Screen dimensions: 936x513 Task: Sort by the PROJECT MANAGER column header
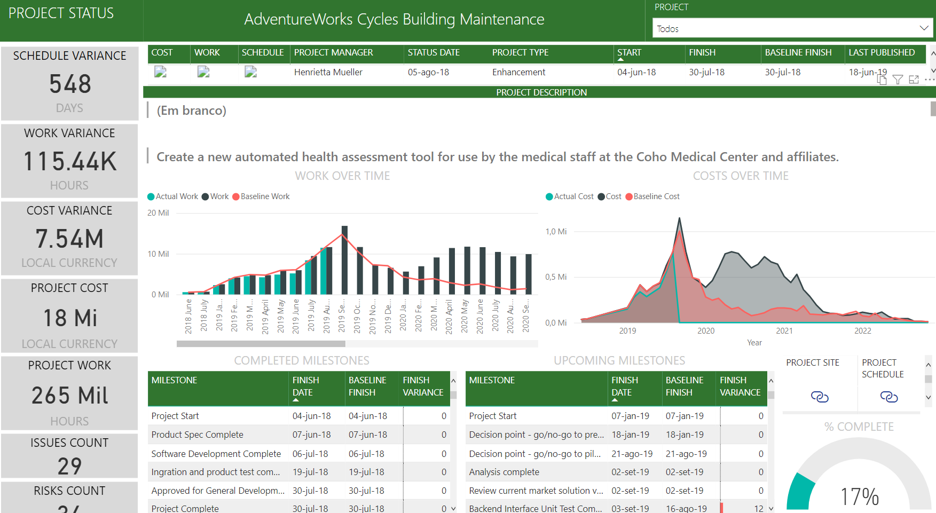point(333,52)
